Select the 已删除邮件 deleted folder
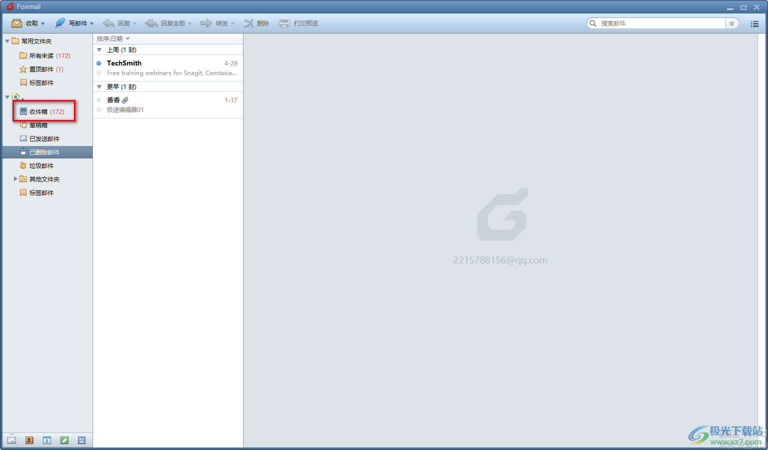Viewport: 768px width, 450px height. pos(47,152)
